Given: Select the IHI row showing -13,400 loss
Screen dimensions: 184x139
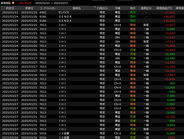Looking at the screenshot, I should (92, 58).
